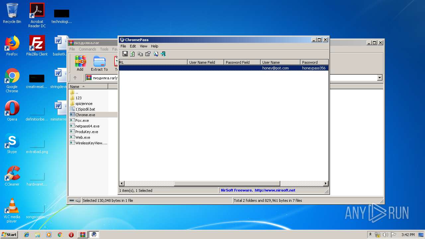Click the Find magnifier icon in ChromePass toolbar
Screen dimensions: 425x239
point(155,54)
